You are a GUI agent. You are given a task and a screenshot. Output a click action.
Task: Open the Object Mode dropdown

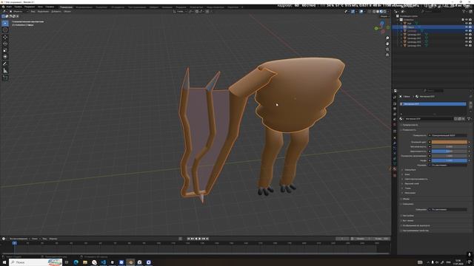18,12
